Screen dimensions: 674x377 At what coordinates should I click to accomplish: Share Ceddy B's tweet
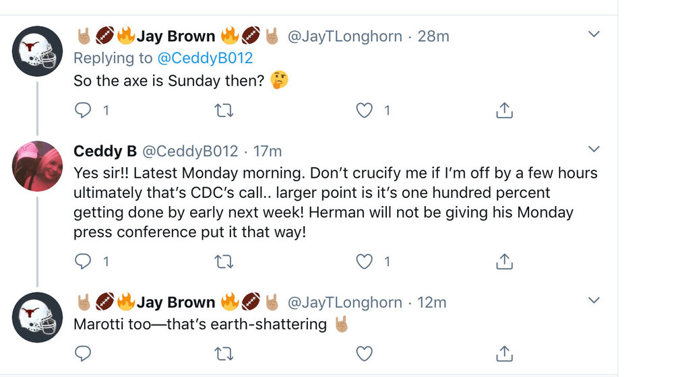pos(504,261)
